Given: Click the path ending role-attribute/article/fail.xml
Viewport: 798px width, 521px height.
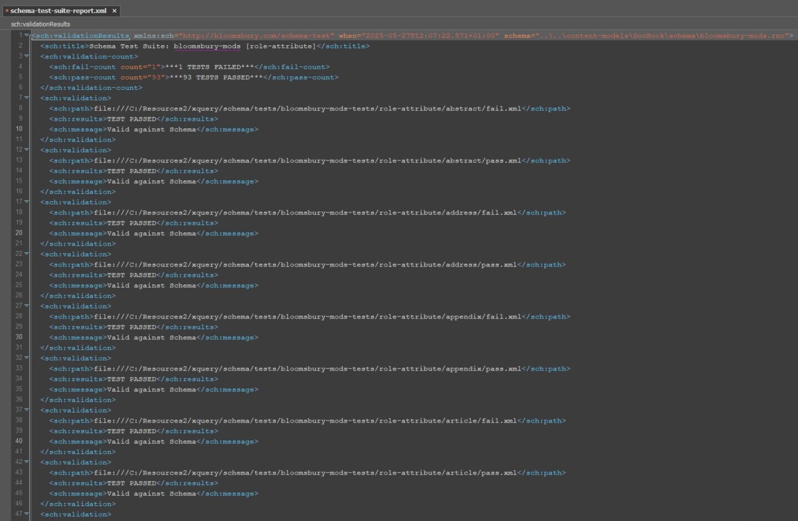Looking at the screenshot, I should tap(306, 421).
